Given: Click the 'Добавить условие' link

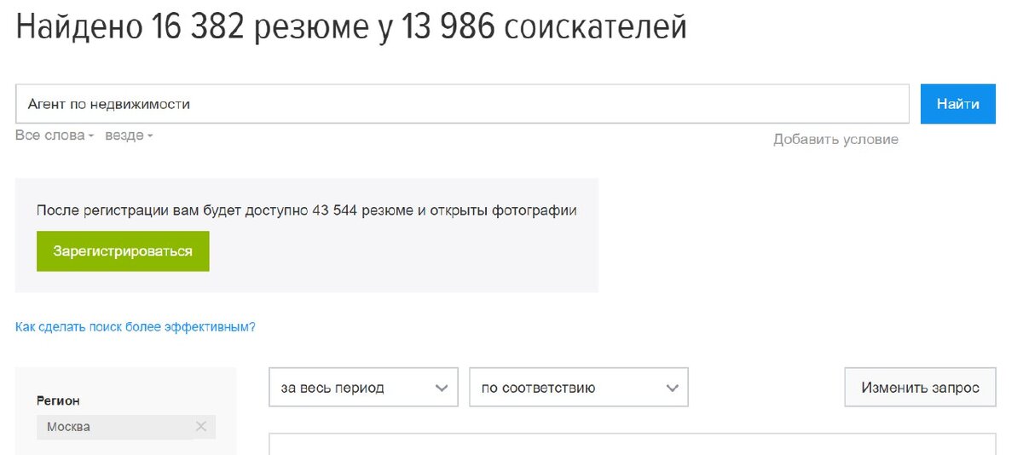Looking at the screenshot, I should (x=835, y=139).
